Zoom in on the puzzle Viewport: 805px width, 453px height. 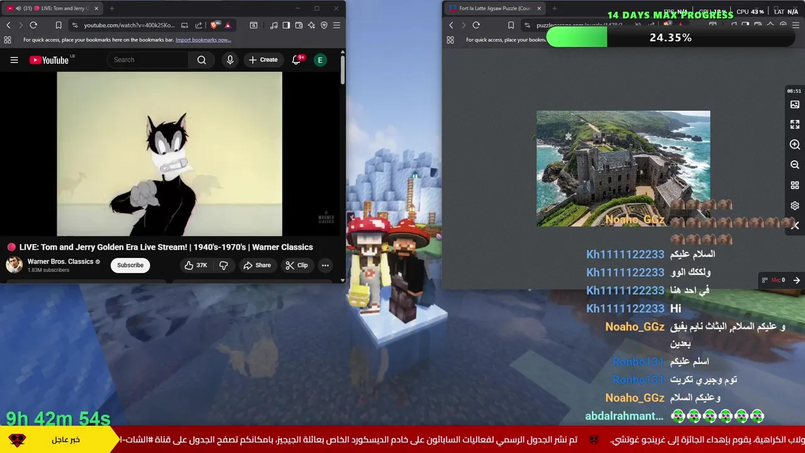tap(795, 145)
